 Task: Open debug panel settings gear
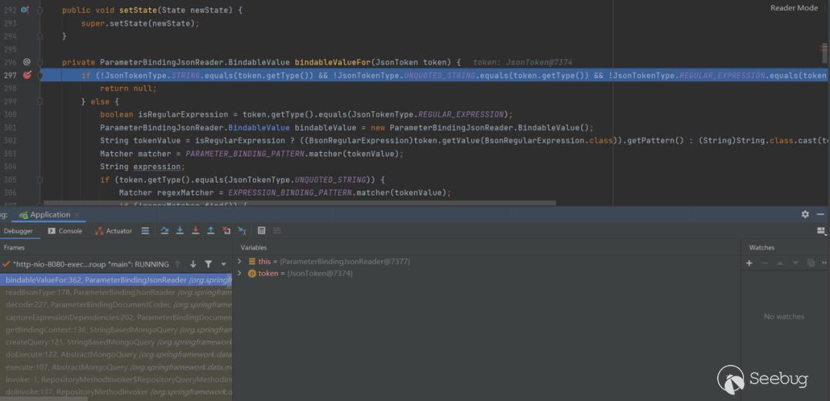(x=805, y=214)
